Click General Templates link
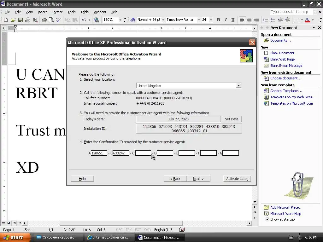Screen dimensions: 323x242 [286, 91]
